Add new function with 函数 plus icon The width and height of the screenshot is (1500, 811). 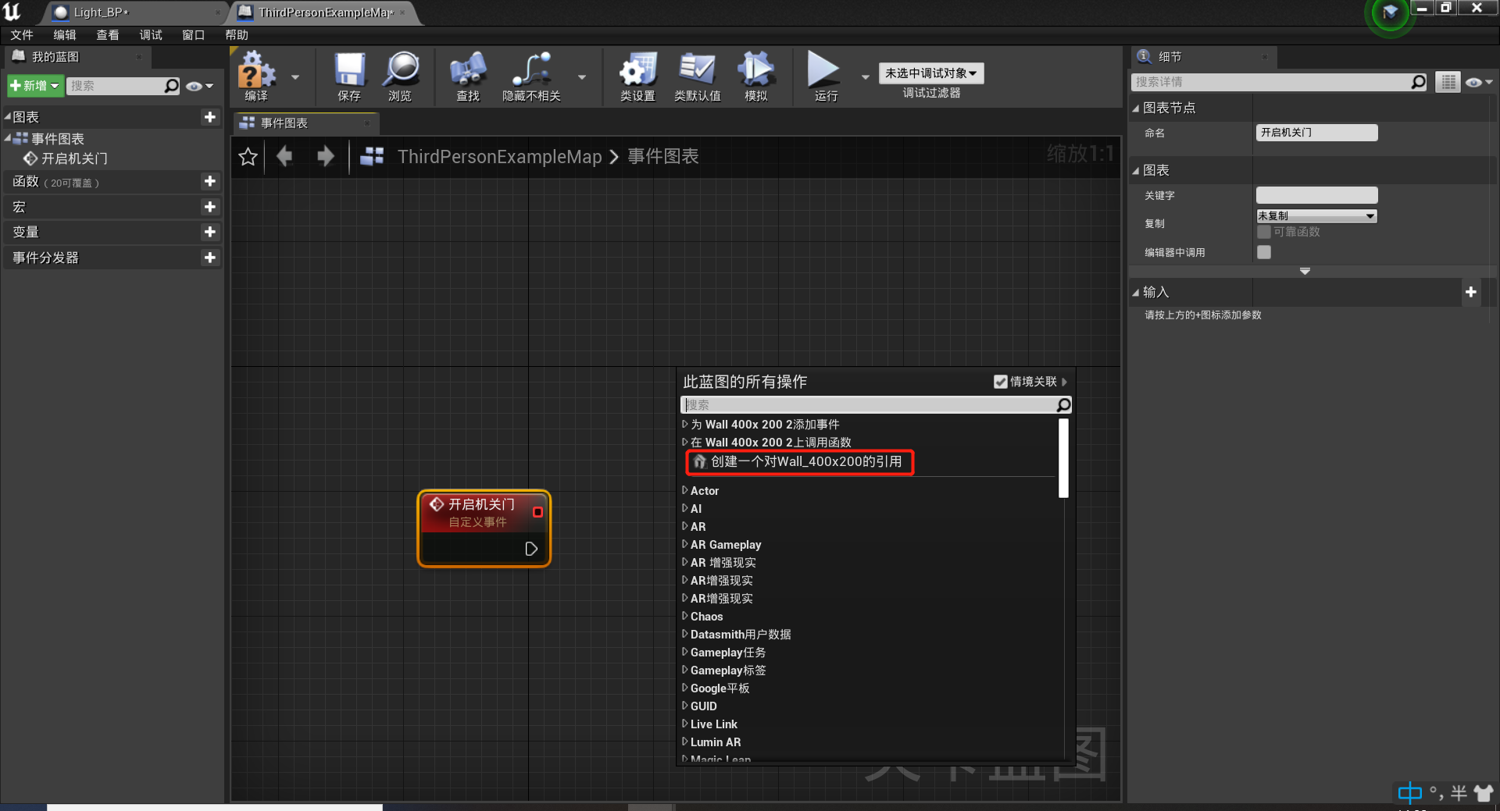210,182
